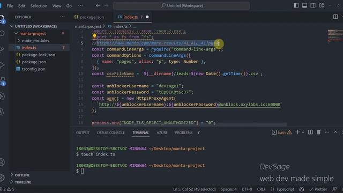Viewport: 343px width, 193px height.
Task: Open index.ts in the explorer tree
Action: click(39, 48)
